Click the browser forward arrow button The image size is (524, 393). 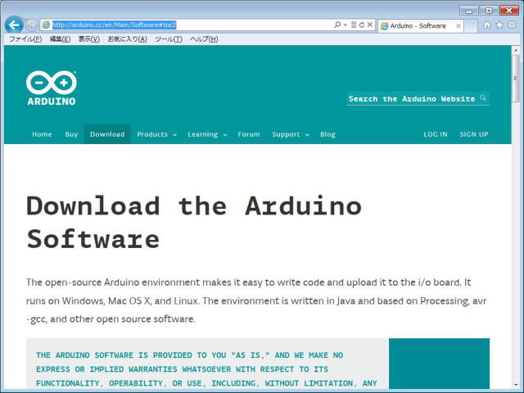tap(31, 25)
